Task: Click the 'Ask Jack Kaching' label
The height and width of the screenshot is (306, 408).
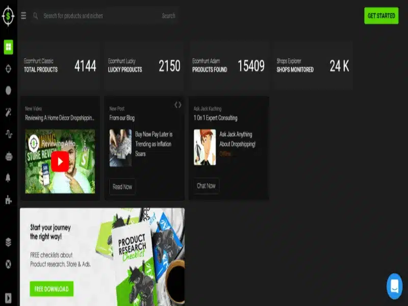Action: tap(208, 109)
